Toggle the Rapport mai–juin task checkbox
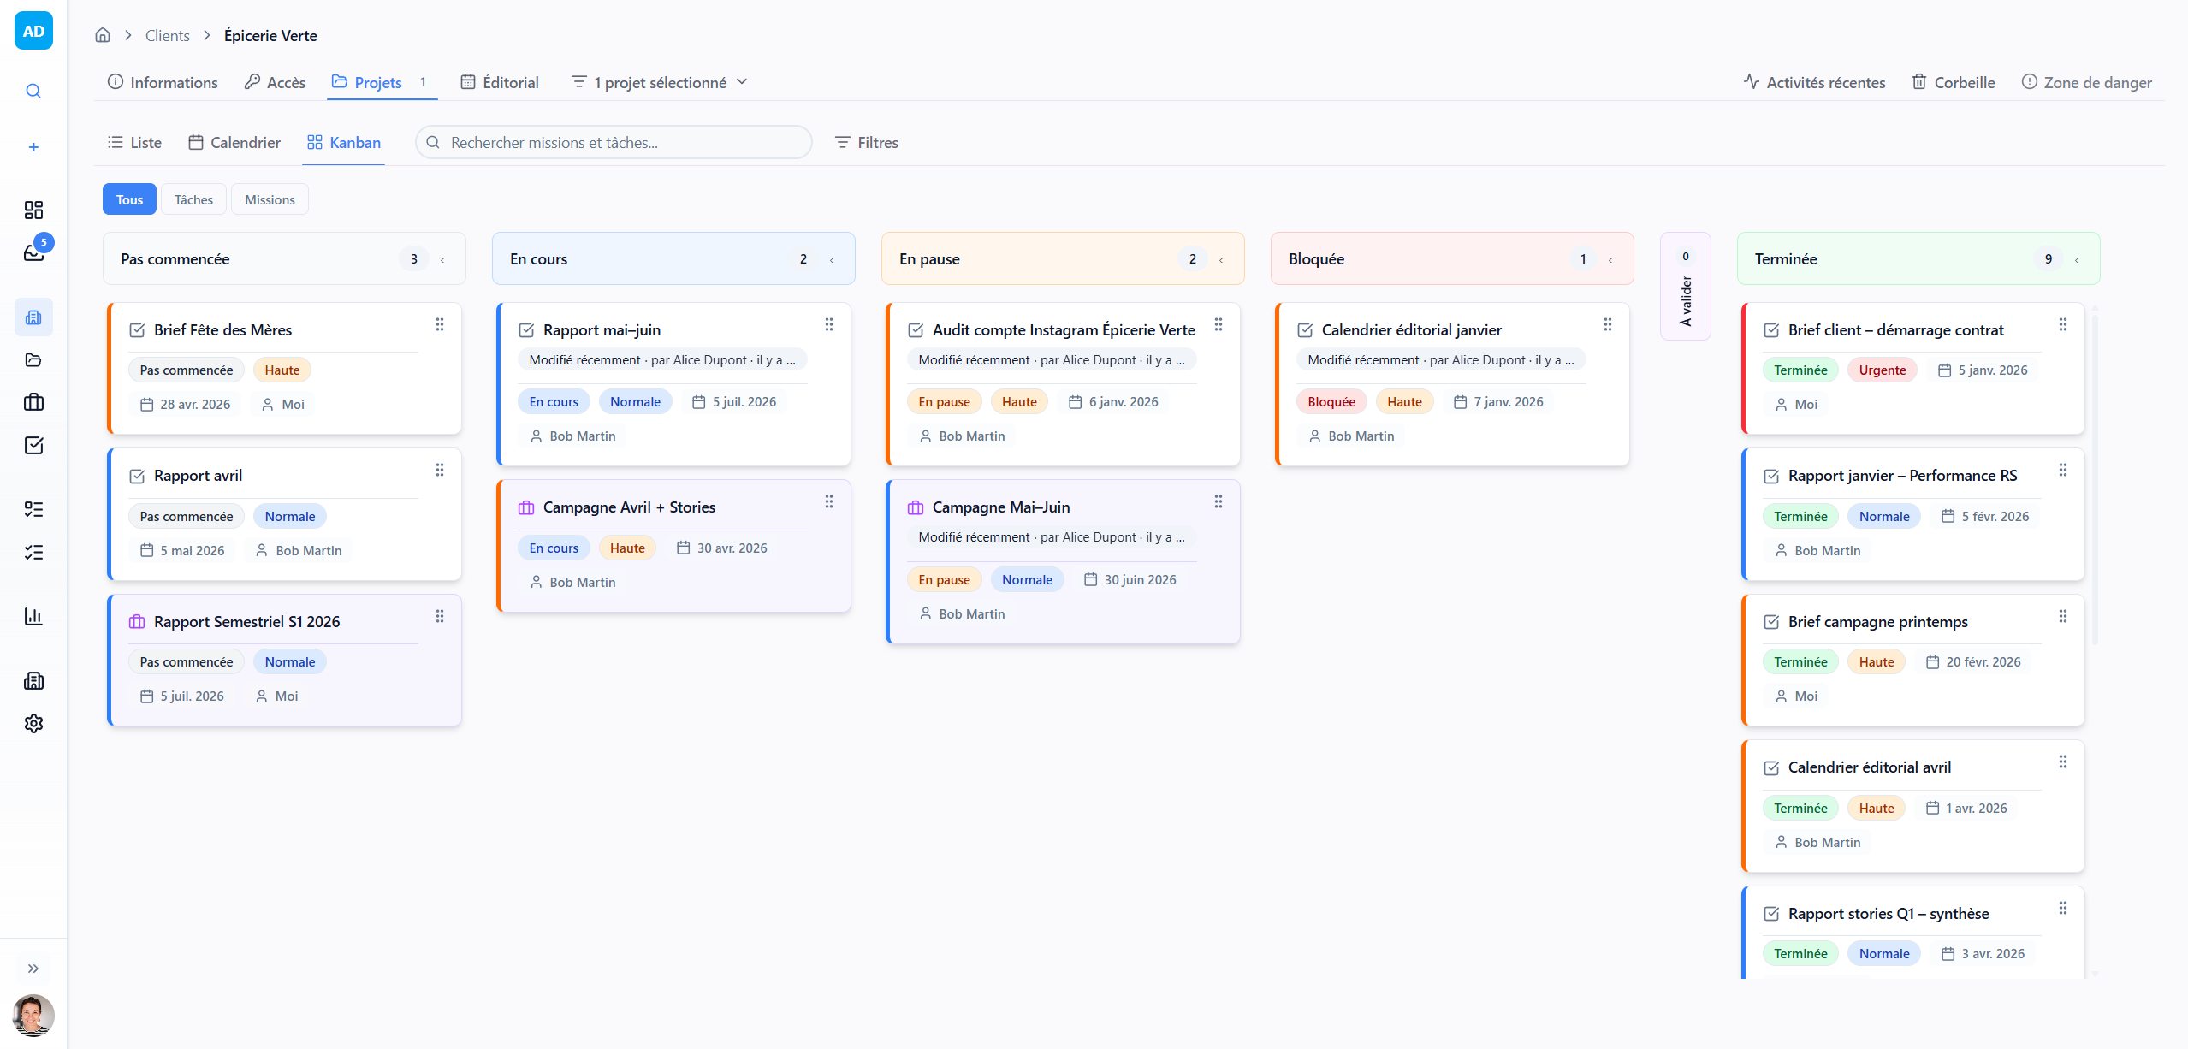This screenshot has height=1049, width=2188. [526, 330]
